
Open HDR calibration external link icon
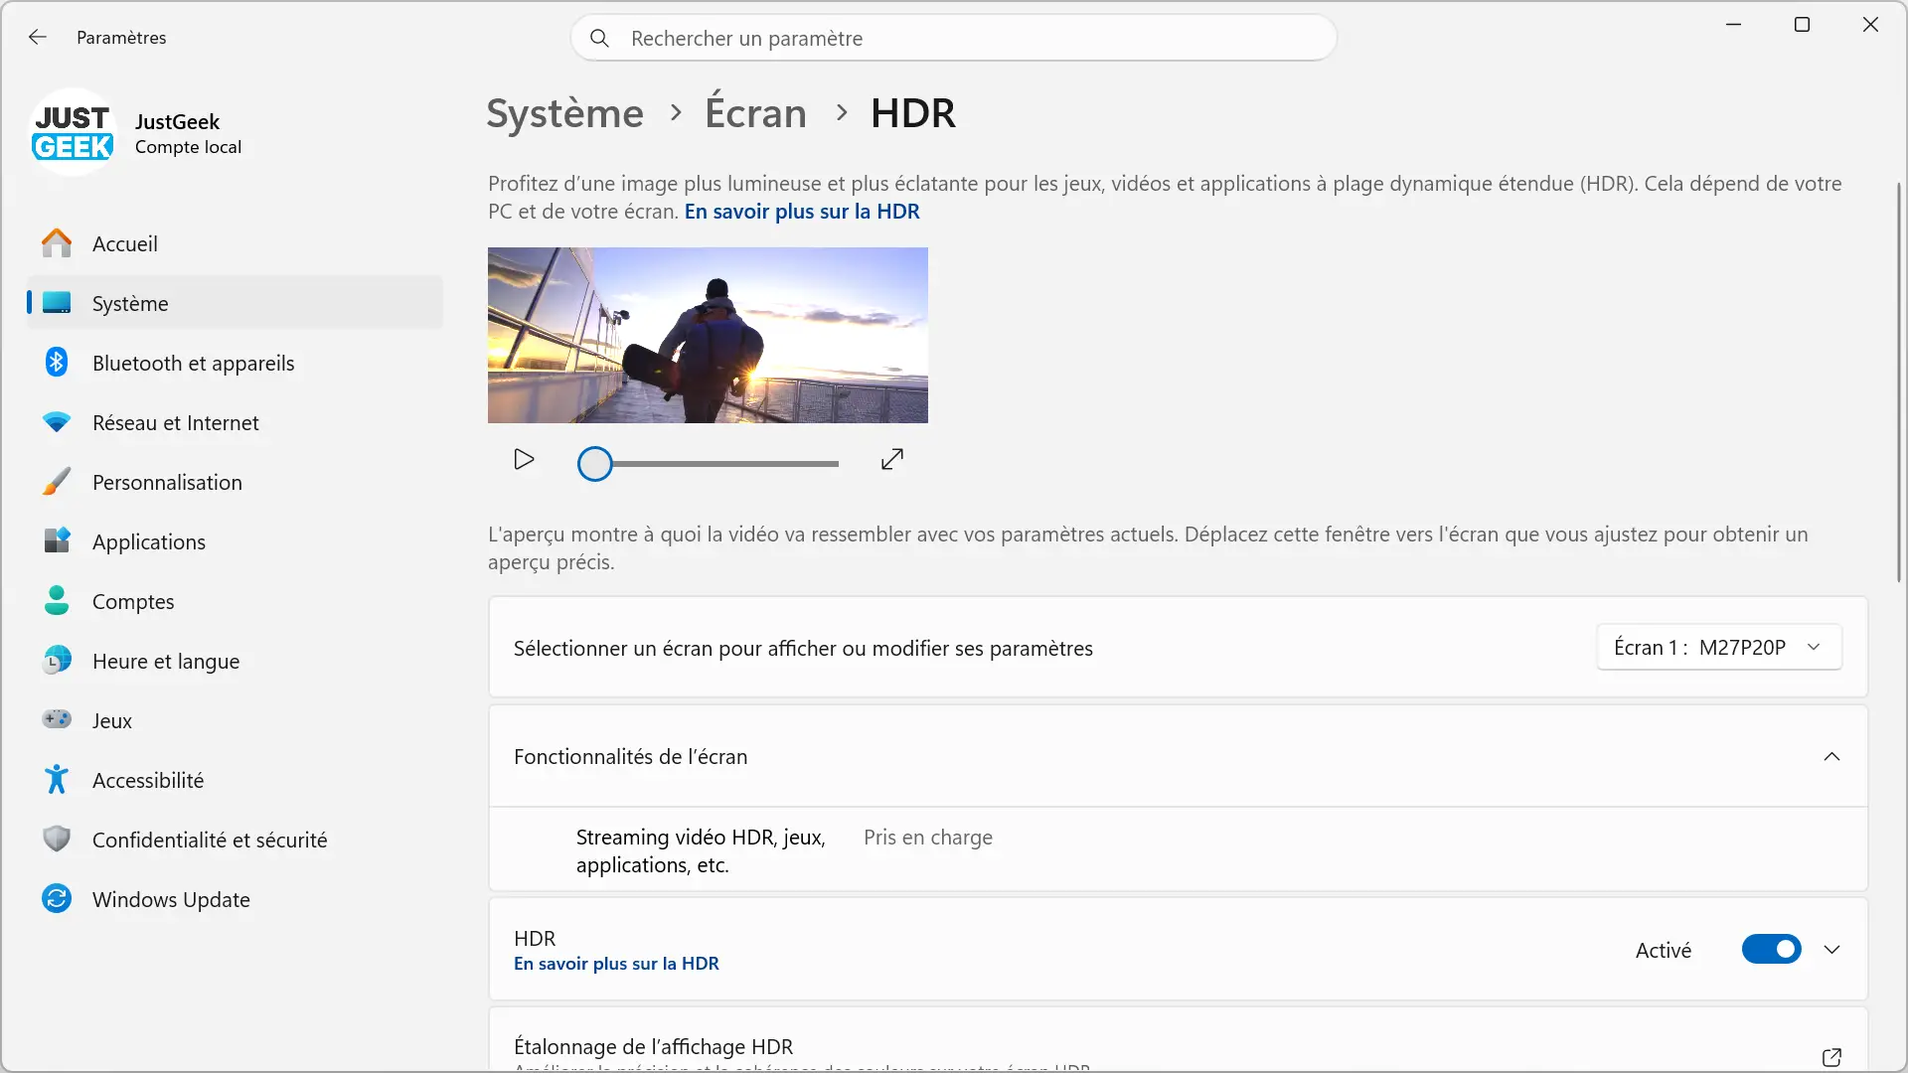click(x=1831, y=1057)
